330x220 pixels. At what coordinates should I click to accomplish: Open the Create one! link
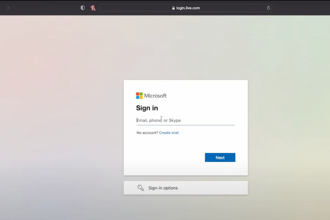click(x=169, y=132)
